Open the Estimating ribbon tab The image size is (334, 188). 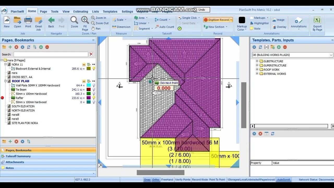81,11
